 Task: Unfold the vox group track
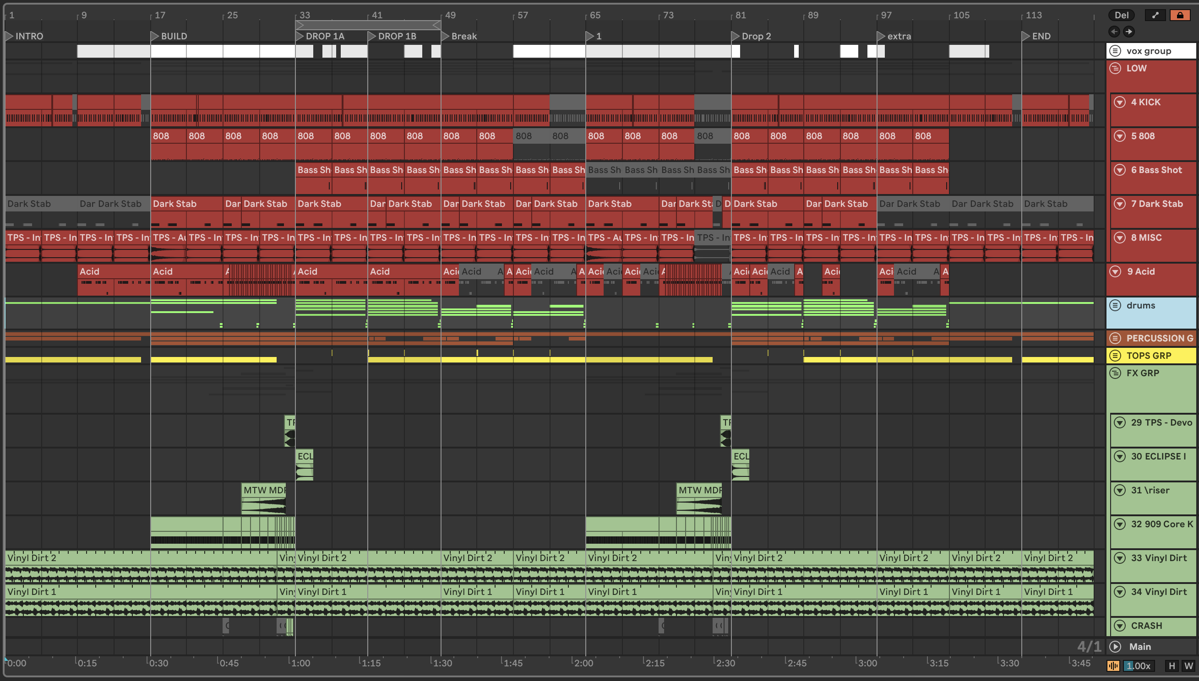point(1115,50)
